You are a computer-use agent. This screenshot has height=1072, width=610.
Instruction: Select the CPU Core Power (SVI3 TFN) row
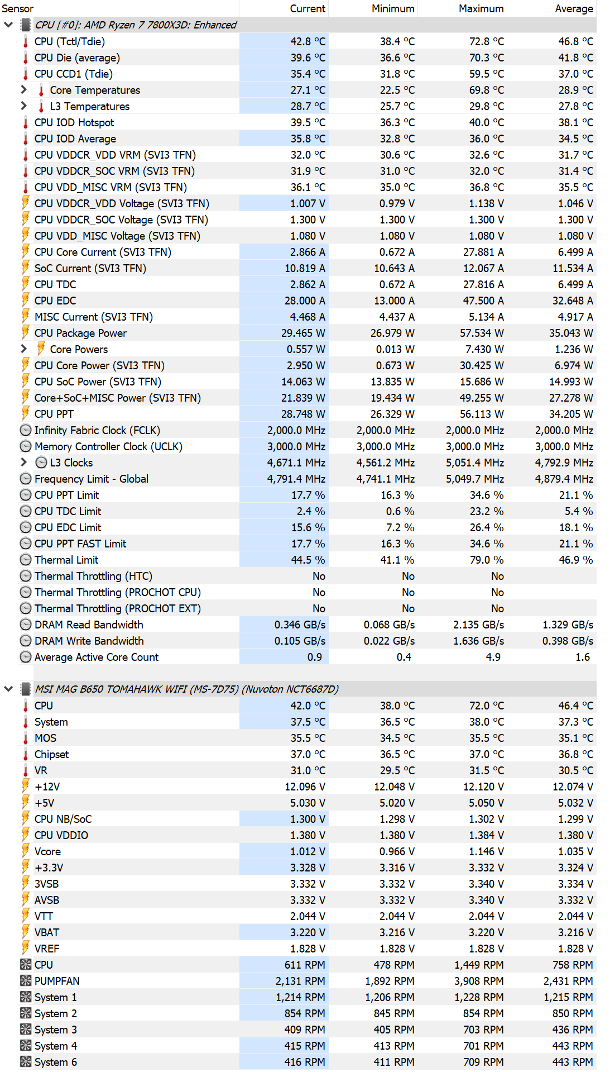tap(298, 365)
